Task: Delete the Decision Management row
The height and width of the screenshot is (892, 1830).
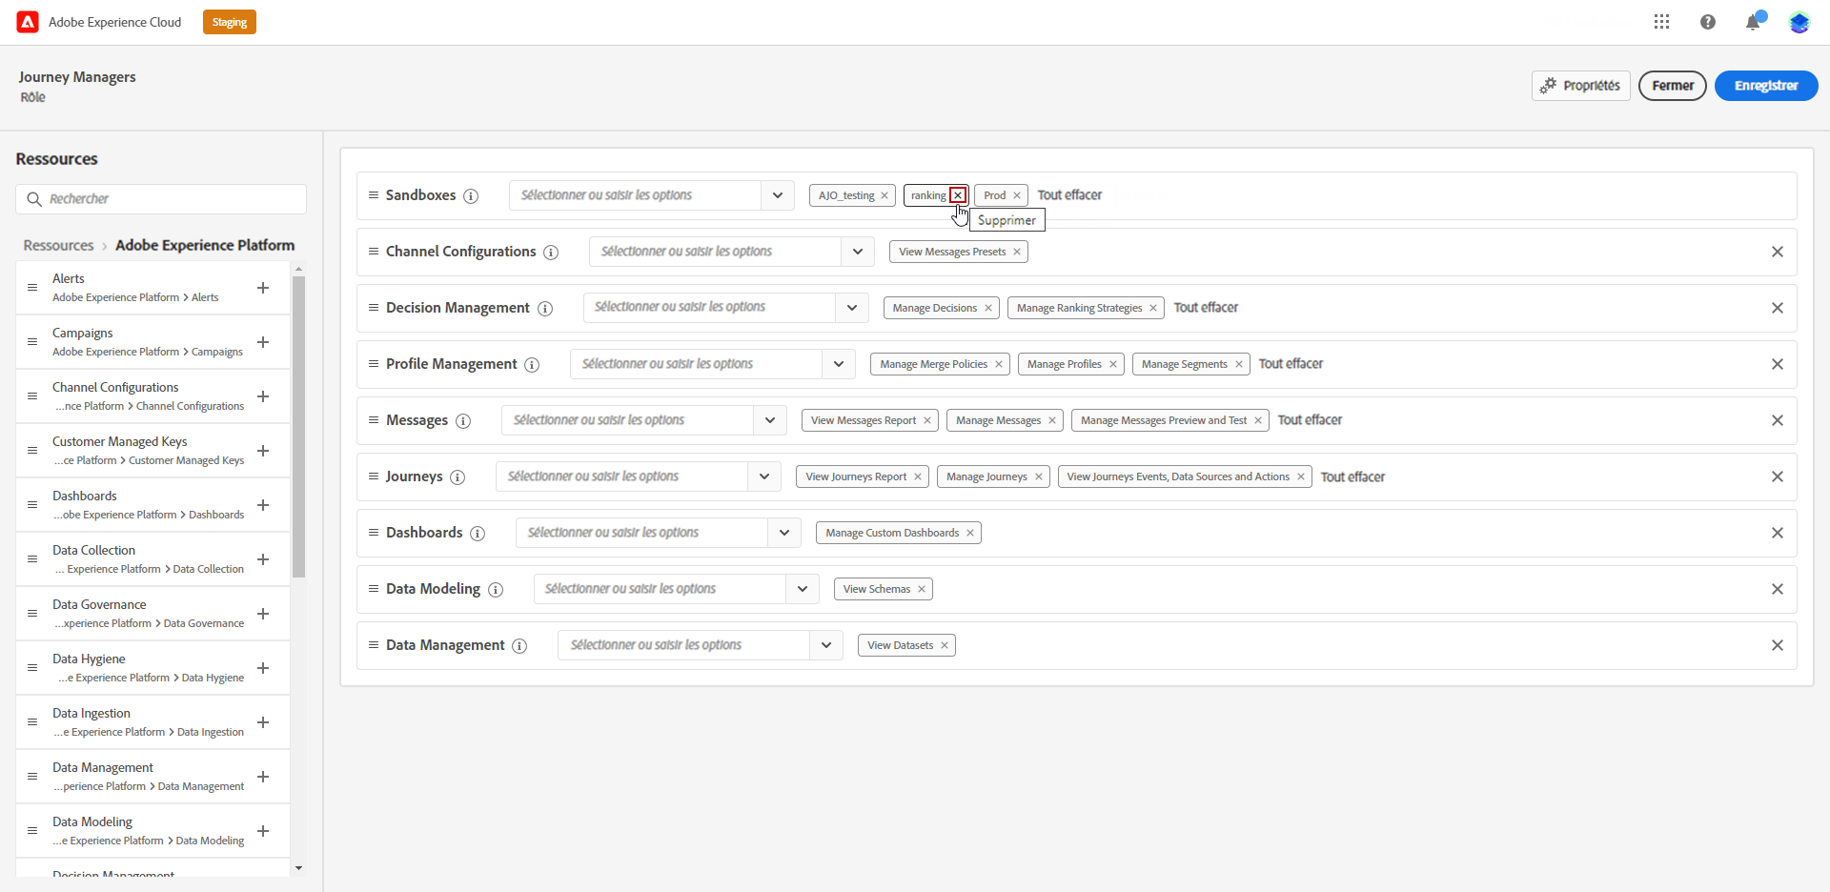Action: (x=1778, y=308)
